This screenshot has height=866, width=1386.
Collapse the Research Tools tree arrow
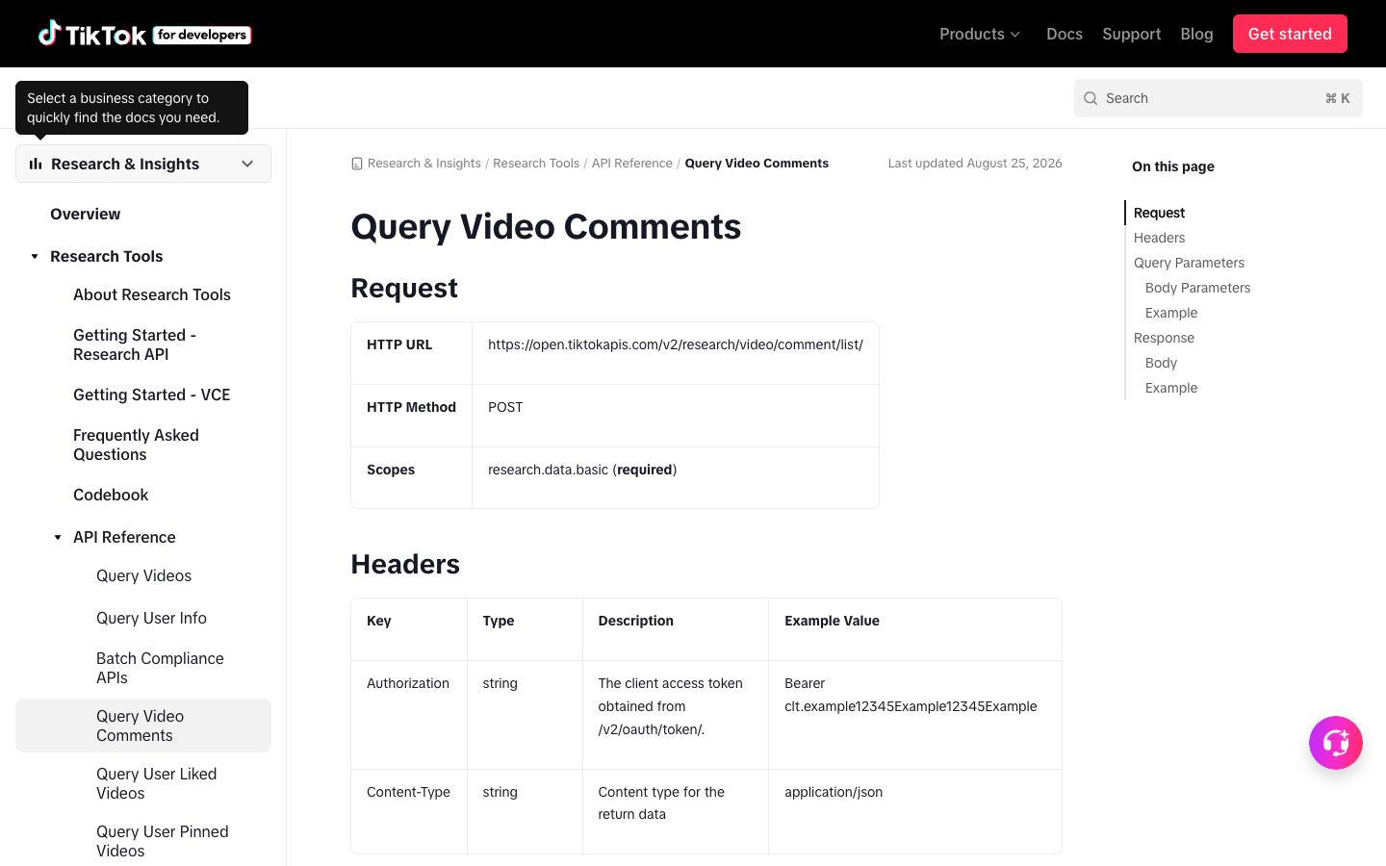[35, 257]
